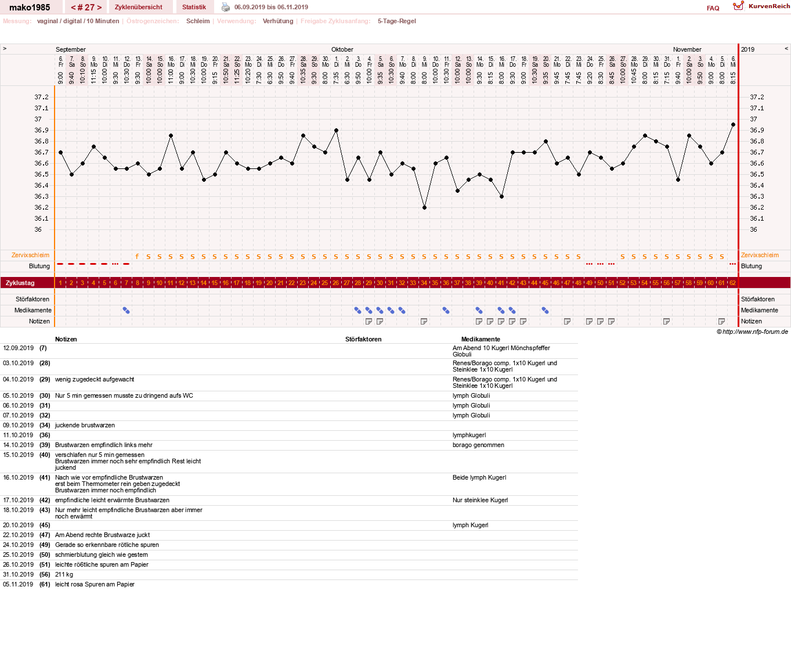Open the note icon on cycle day 30
Image resolution: width=791 pixels, height=648 pixels.
(x=380, y=321)
